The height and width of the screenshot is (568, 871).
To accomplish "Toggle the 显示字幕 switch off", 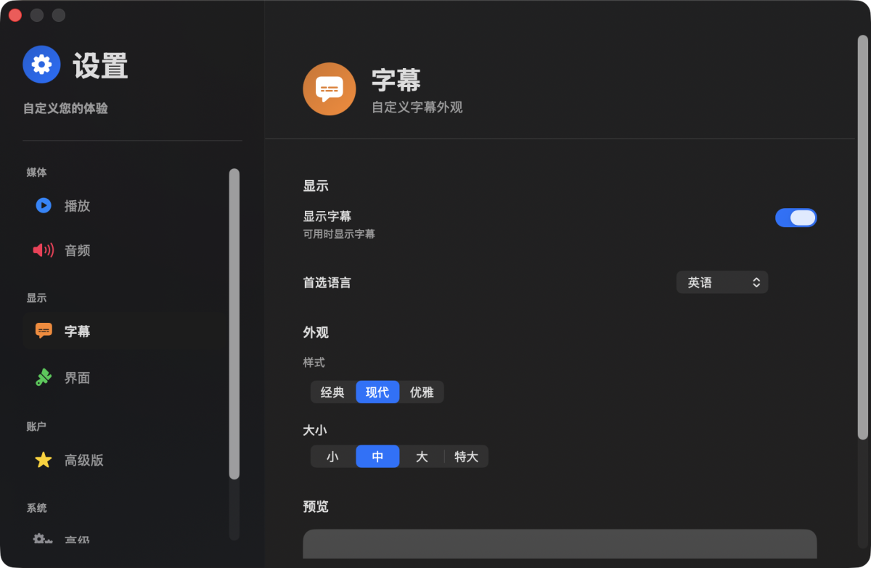I will (796, 218).
